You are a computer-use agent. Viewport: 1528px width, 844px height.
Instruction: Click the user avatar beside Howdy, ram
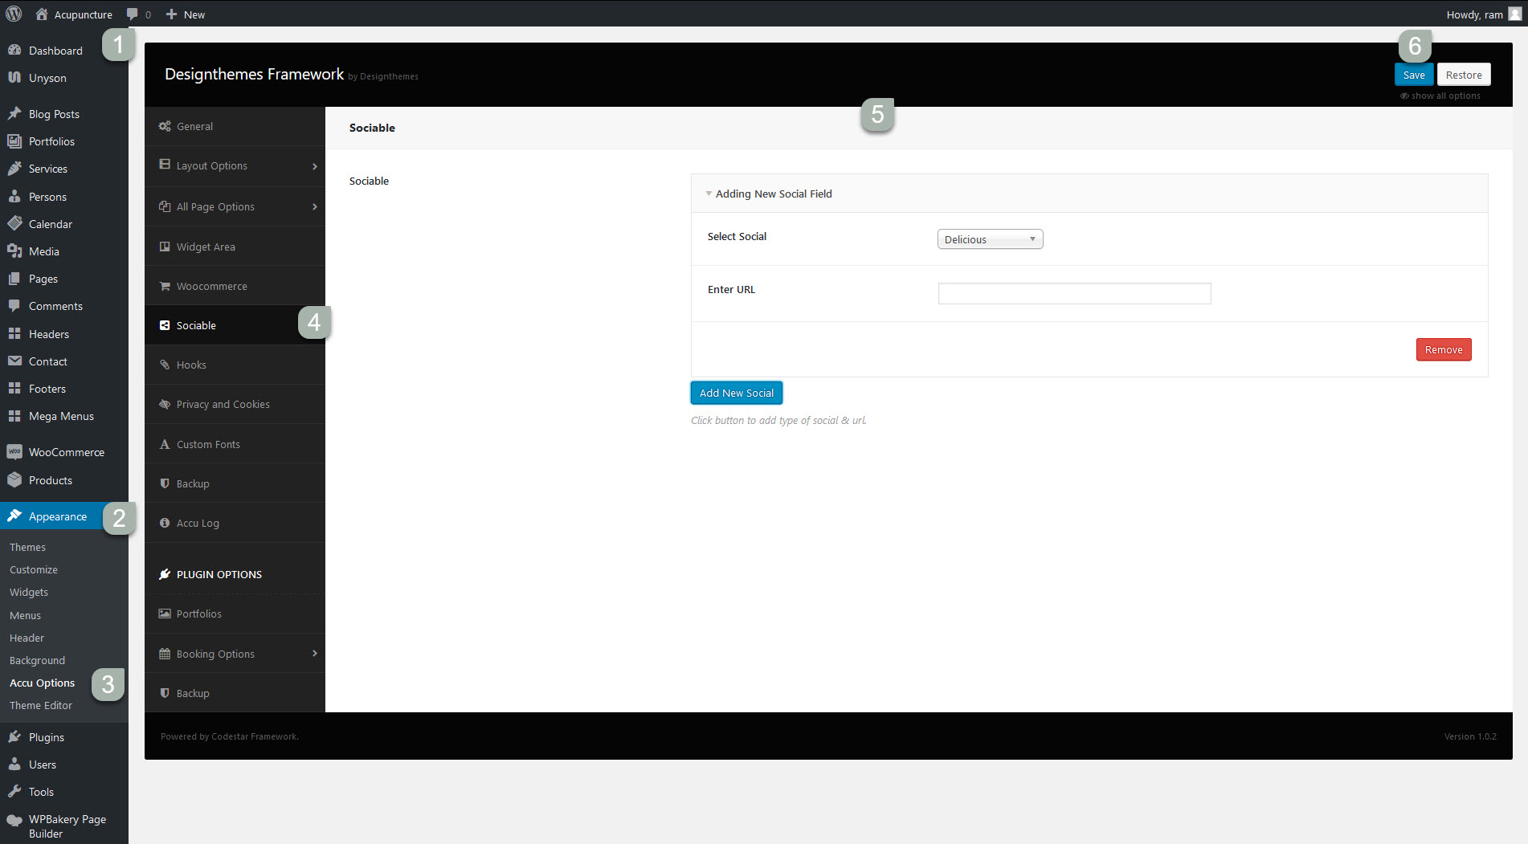[1514, 14]
